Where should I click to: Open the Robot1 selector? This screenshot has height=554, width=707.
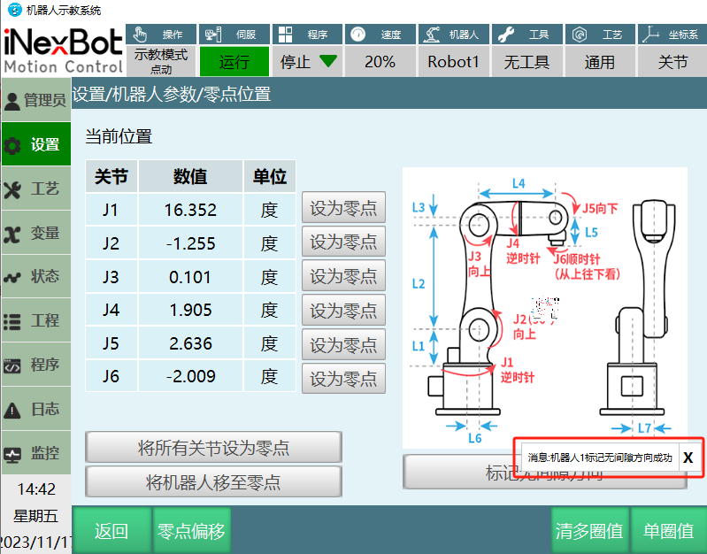(453, 63)
